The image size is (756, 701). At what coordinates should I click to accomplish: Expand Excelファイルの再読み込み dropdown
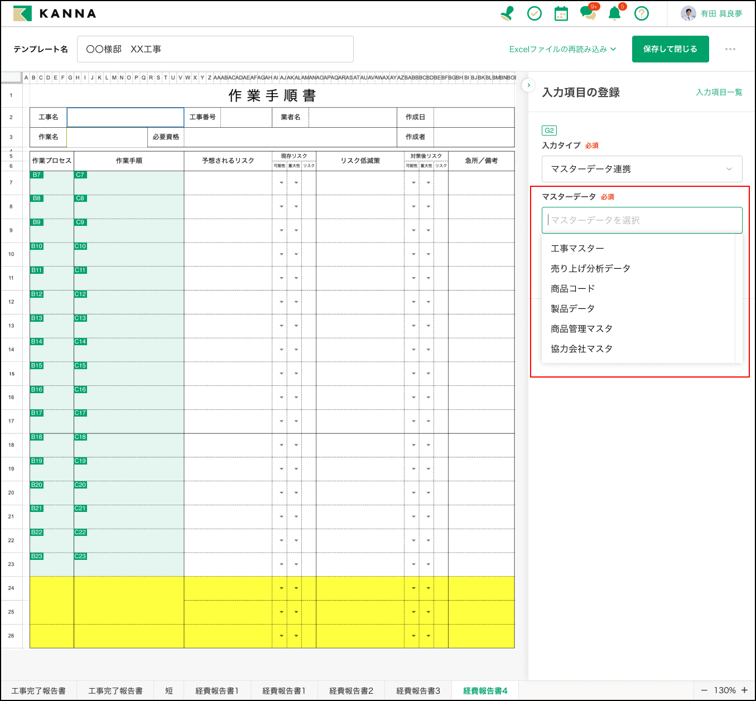(562, 49)
